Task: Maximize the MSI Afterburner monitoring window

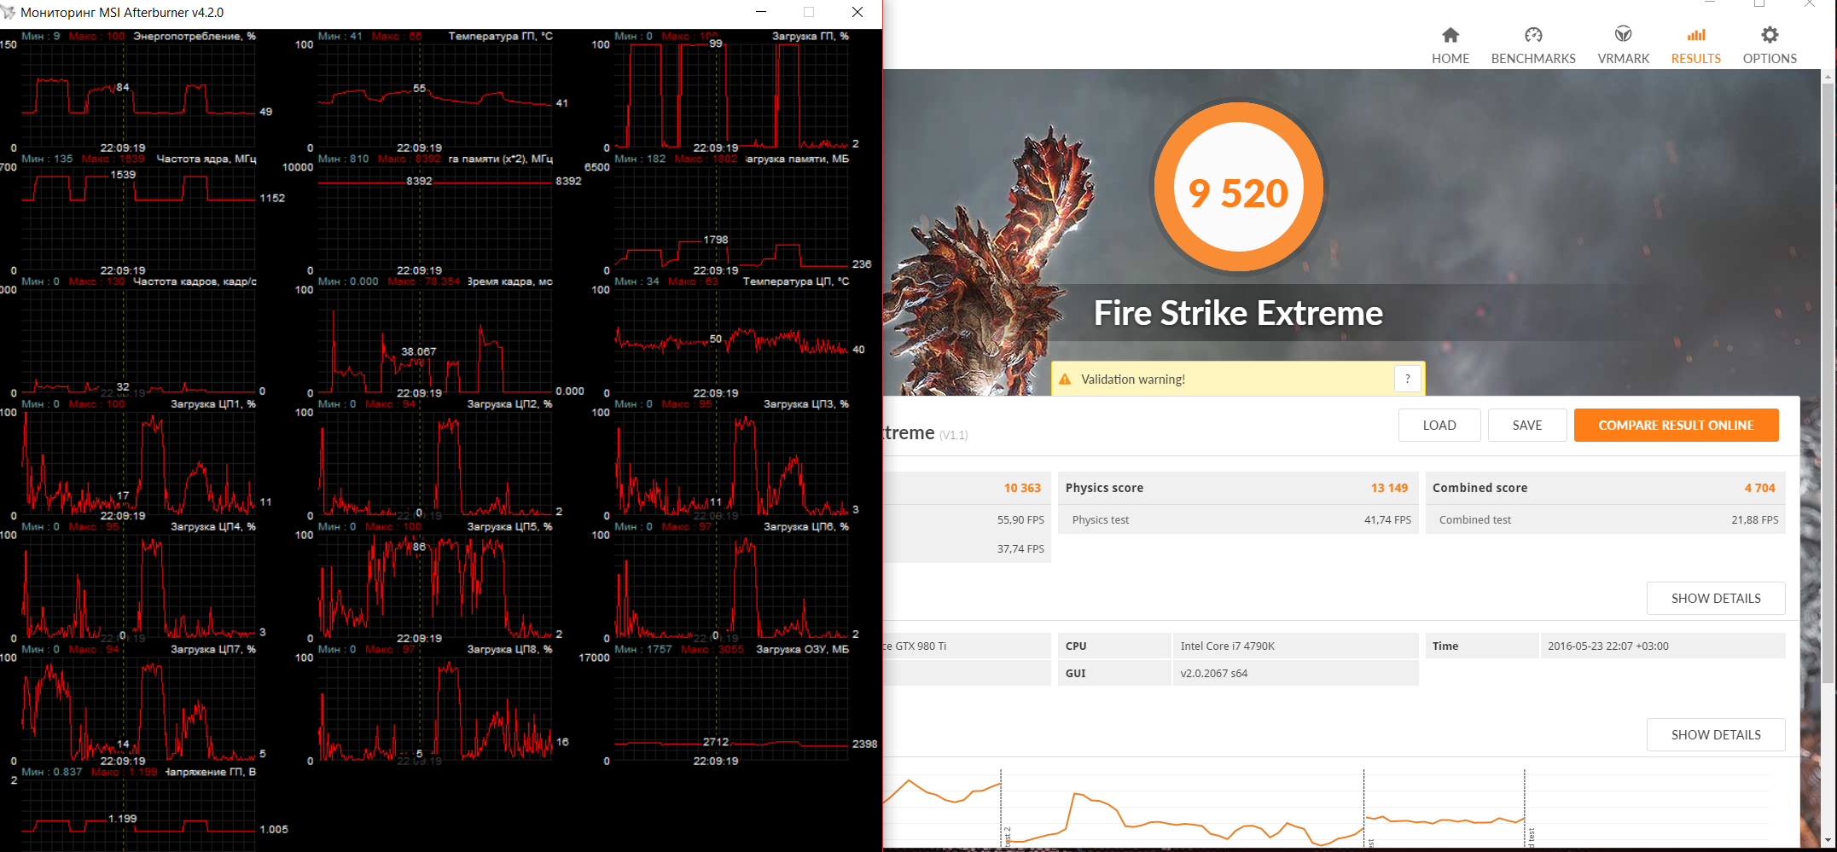Action: tap(809, 12)
